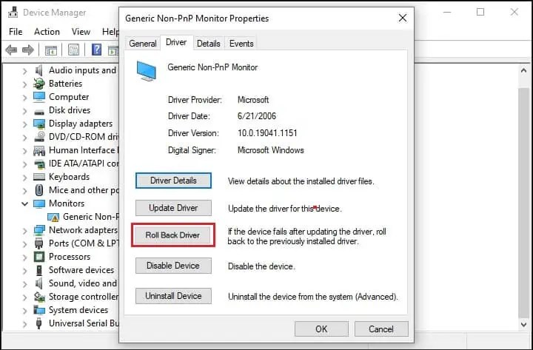This screenshot has width=533, height=350.
Task: Click the Device Manager scrollbar down arrow
Action: pyautogui.click(x=524, y=325)
